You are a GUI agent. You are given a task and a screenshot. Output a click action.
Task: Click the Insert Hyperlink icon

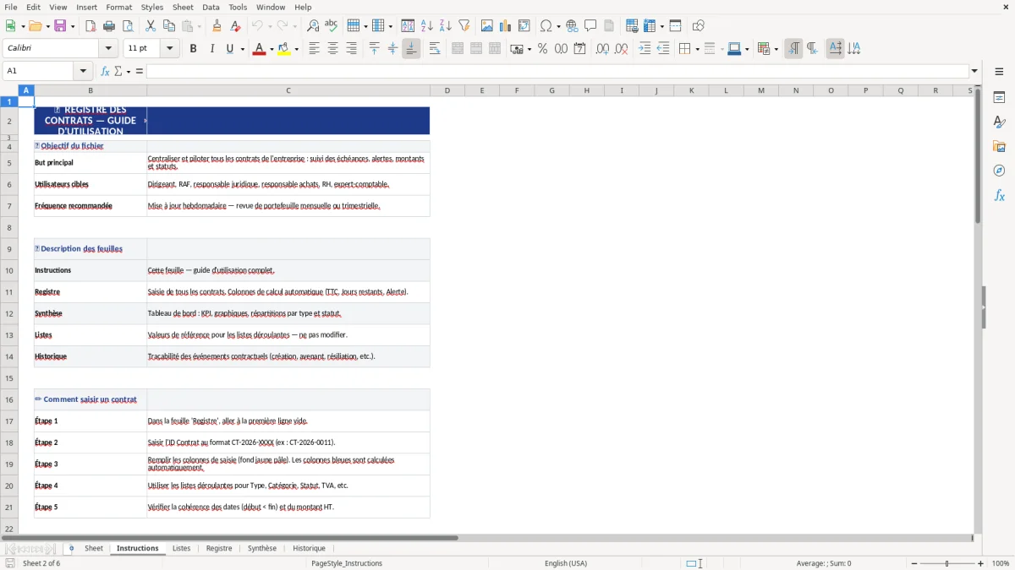coord(572,26)
